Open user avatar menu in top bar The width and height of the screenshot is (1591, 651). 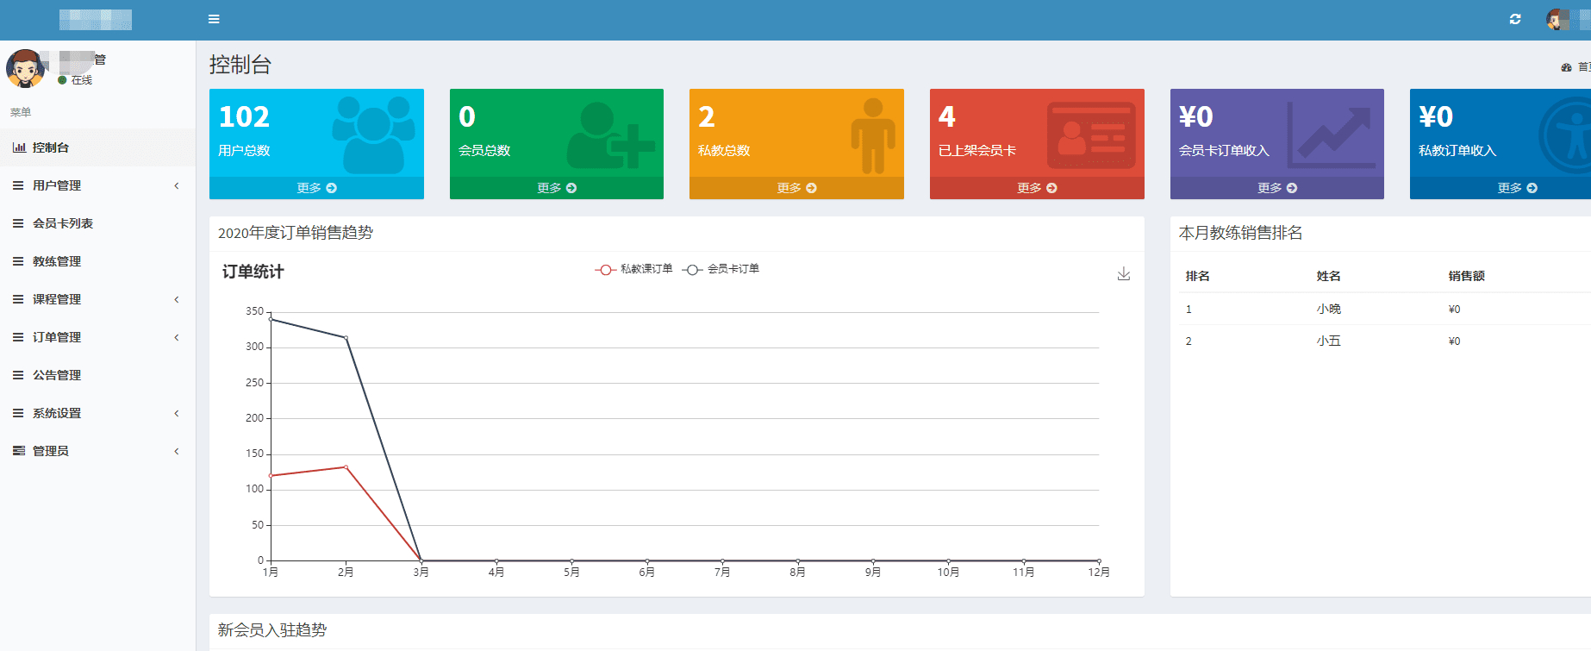click(1557, 19)
